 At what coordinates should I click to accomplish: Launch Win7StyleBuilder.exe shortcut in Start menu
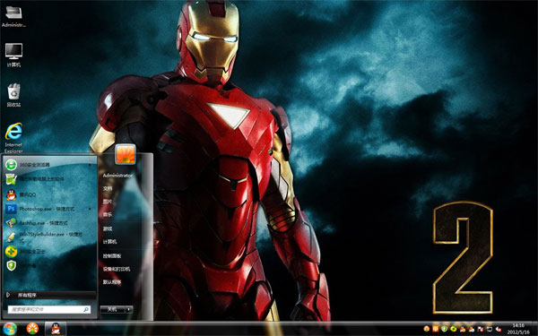click(49, 237)
